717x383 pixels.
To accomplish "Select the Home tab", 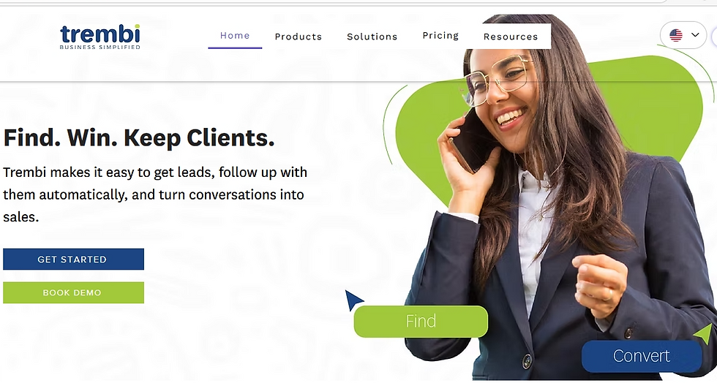I will 235,36.
